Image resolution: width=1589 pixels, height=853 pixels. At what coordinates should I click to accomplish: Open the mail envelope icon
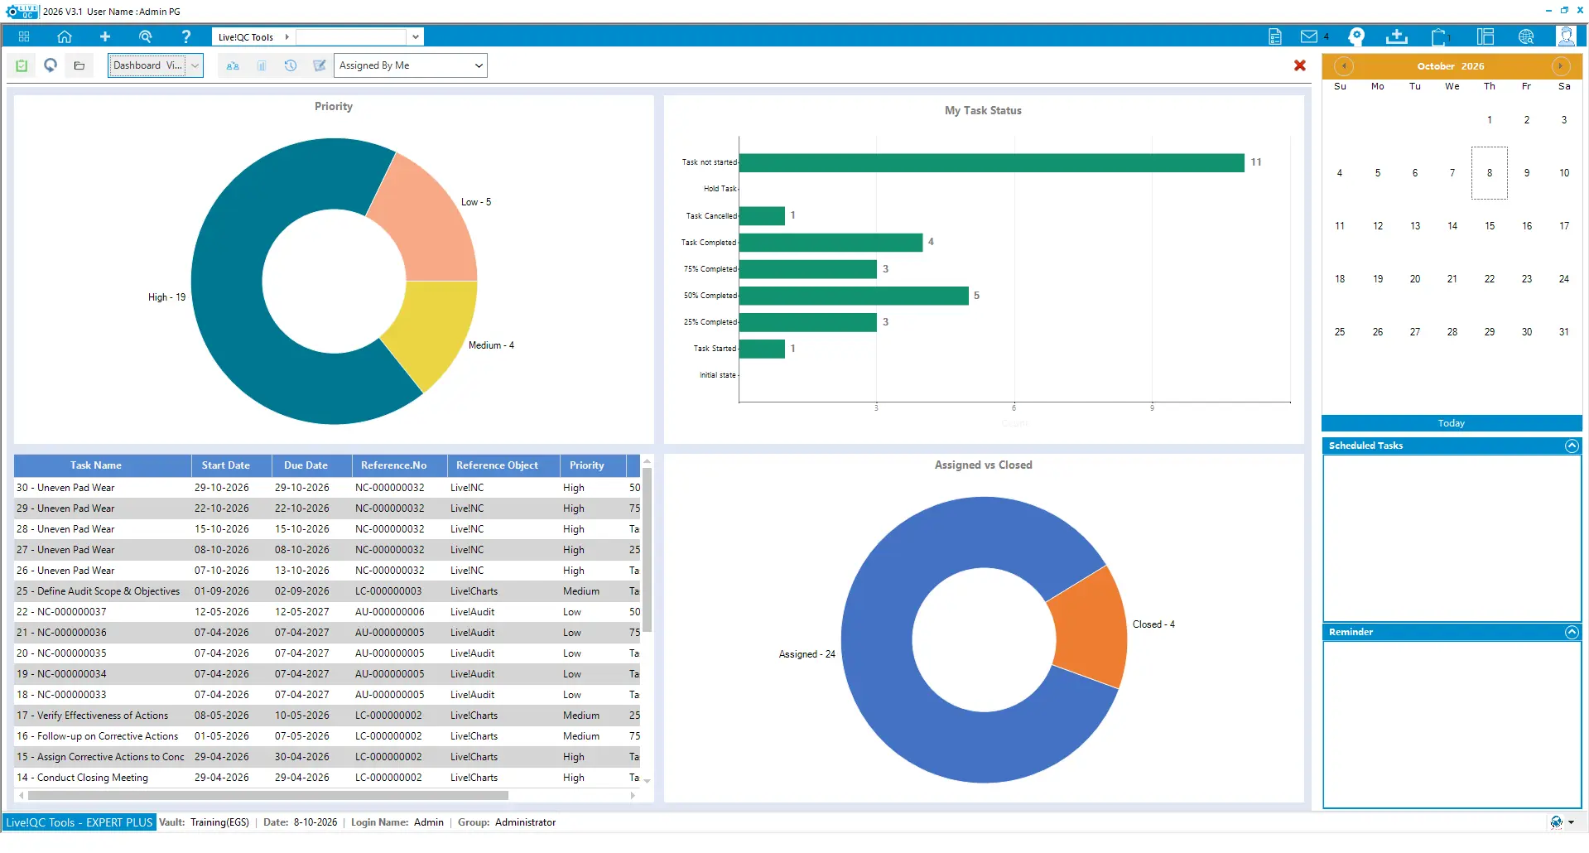point(1309,36)
